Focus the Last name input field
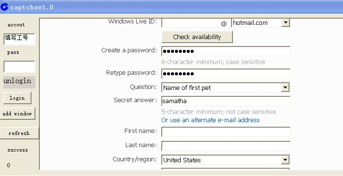The width and height of the screenshot is (343, 176). [x=226, y=146]
